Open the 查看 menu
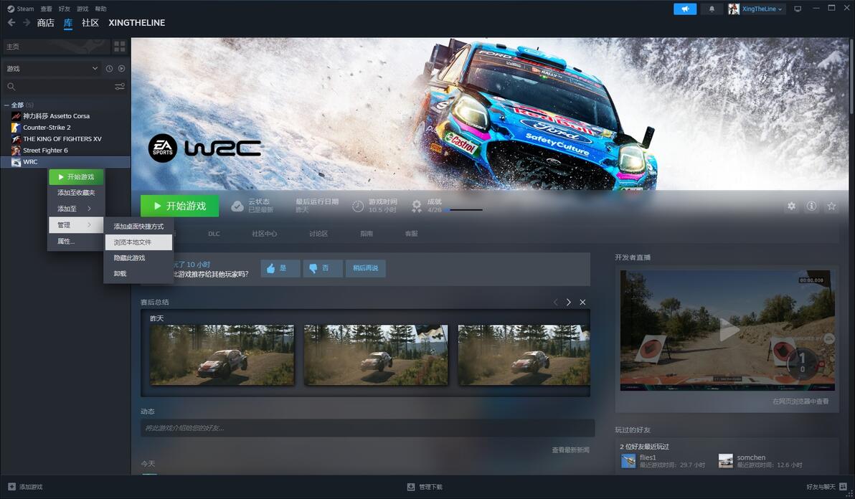The image size is (855, 499). [47, 9]
